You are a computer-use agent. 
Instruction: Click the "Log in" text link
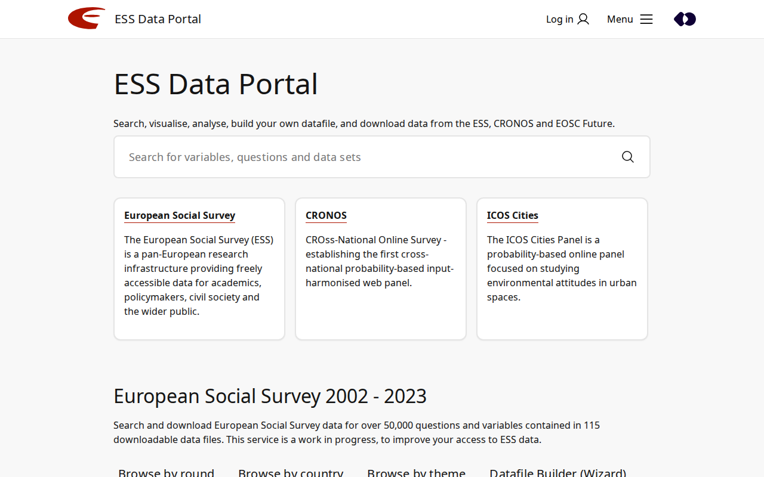[x=559, y=19]
